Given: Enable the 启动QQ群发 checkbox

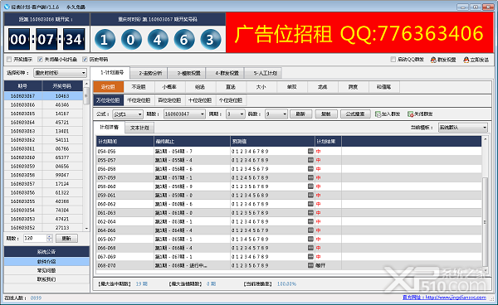Looking at the screenshot, I should click(x=393, y=60).
